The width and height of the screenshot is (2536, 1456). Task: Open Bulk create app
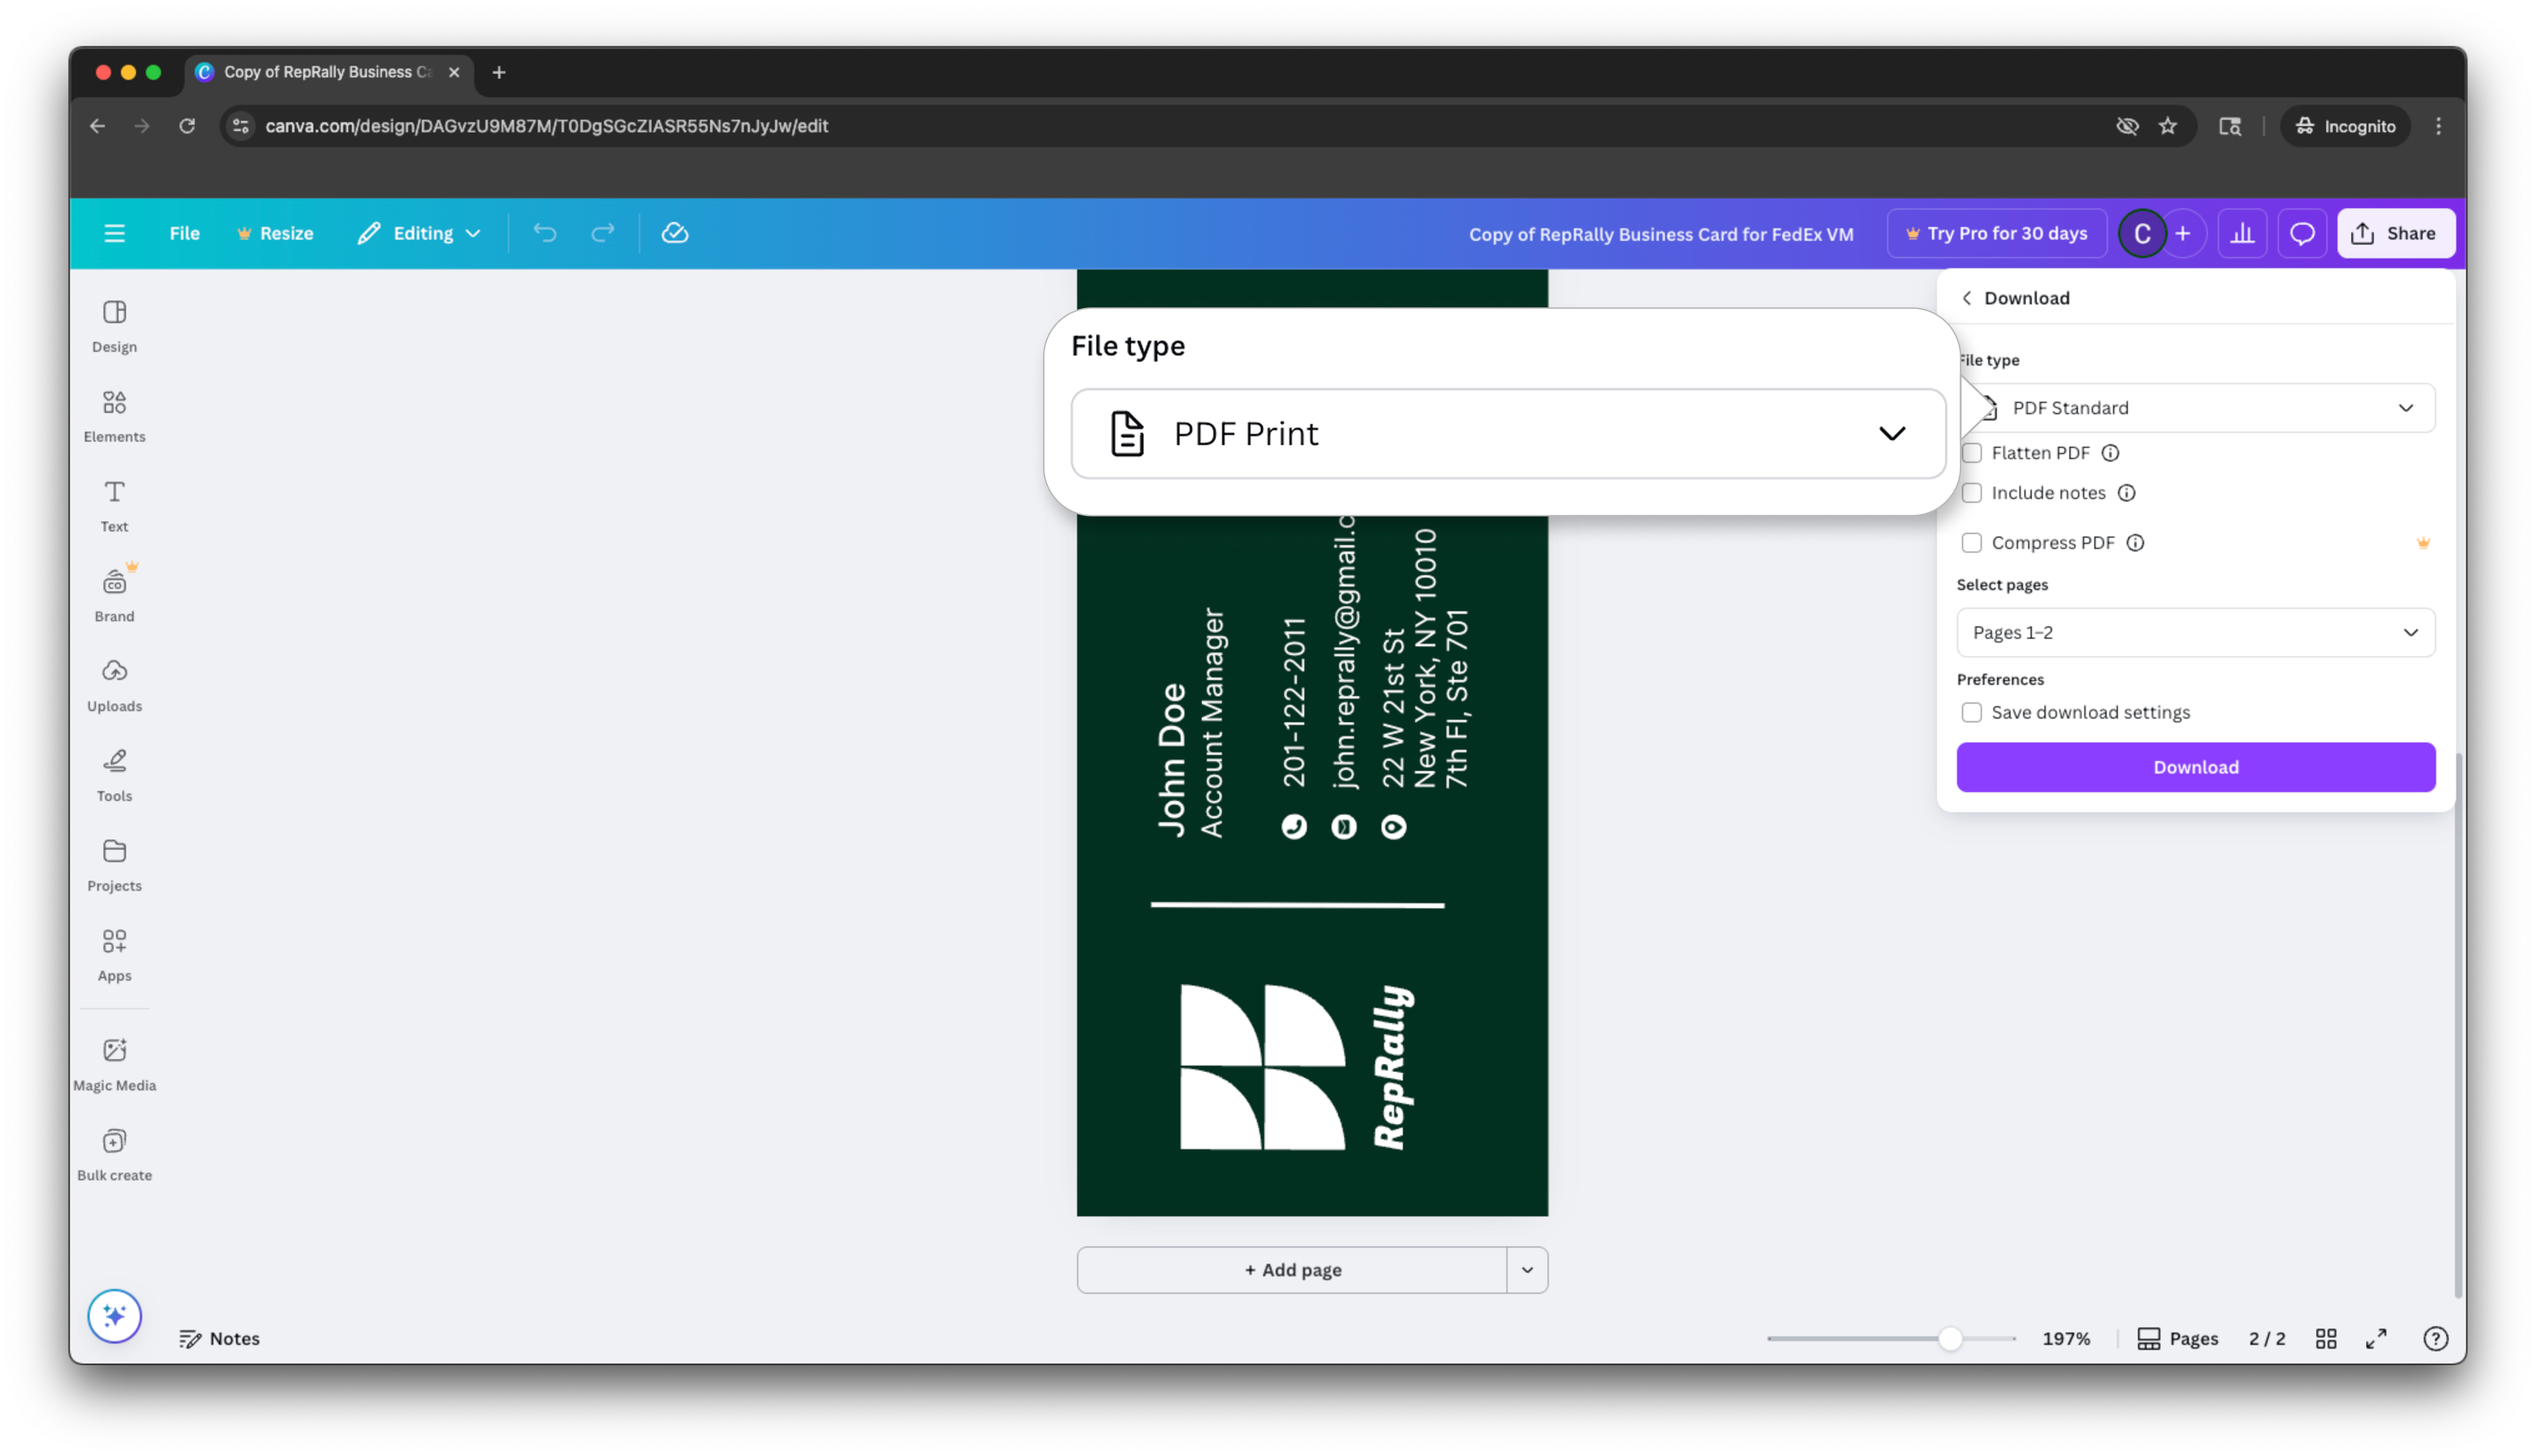(x=114, y=1155)
